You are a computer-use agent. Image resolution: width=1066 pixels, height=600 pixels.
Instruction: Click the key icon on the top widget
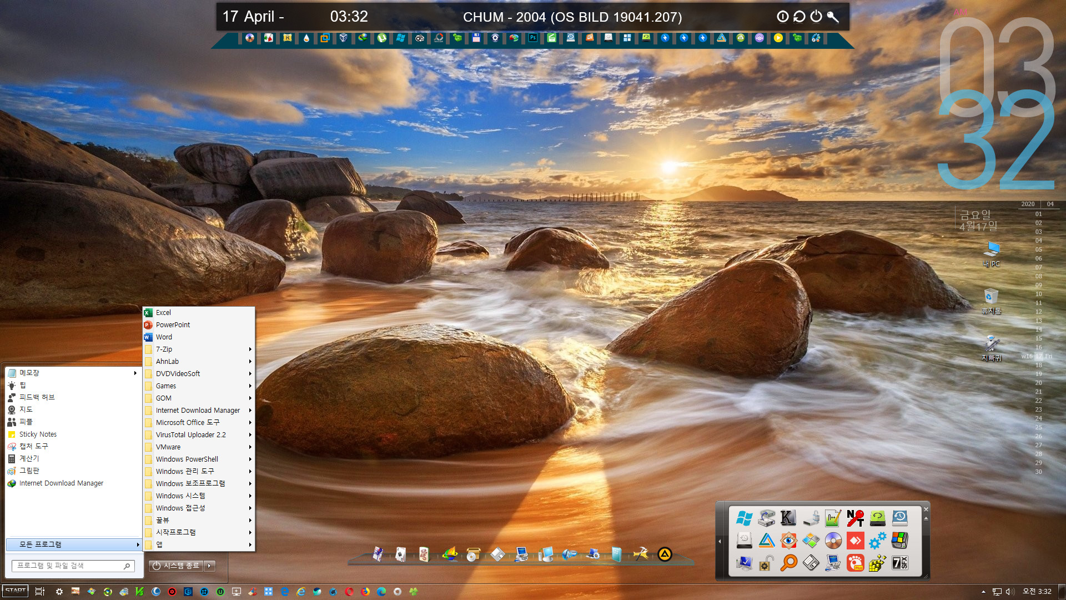(x=832, y=17)
